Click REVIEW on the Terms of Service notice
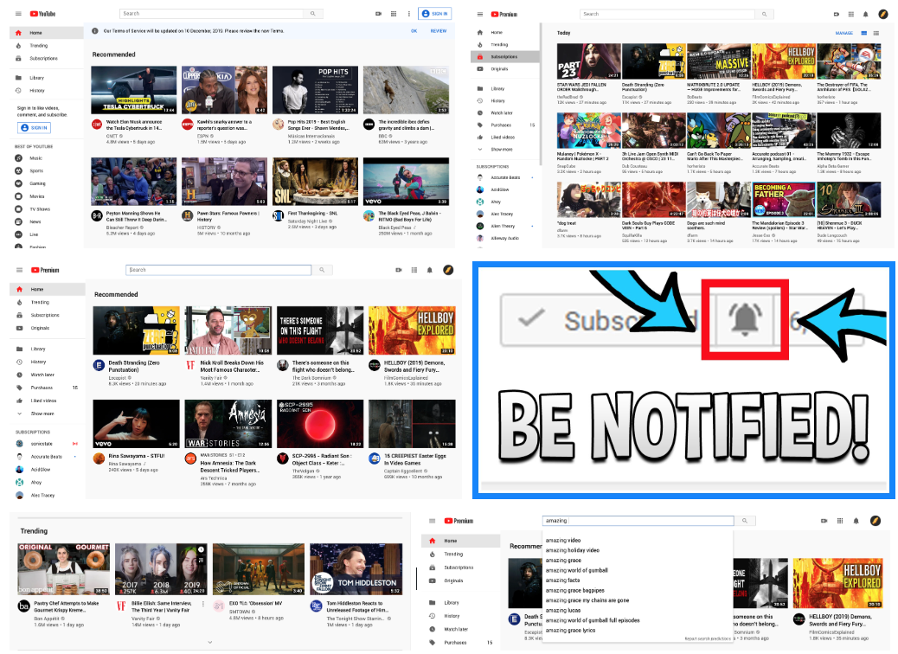Screen dimensions: 898x654 [x=438, y=31]
